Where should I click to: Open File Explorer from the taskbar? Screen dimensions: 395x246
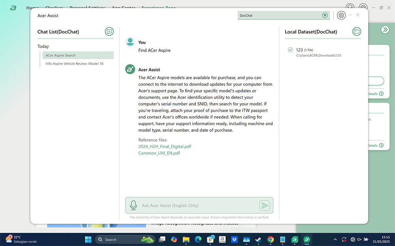tap(186, 239)
